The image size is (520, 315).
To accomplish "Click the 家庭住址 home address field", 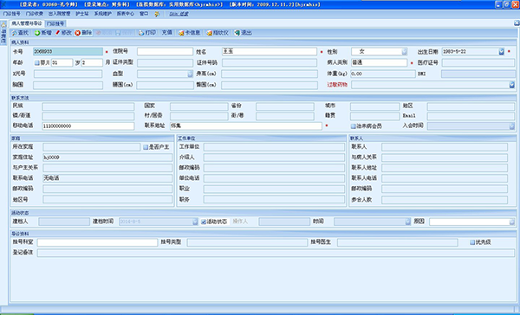I will [107, 157].
